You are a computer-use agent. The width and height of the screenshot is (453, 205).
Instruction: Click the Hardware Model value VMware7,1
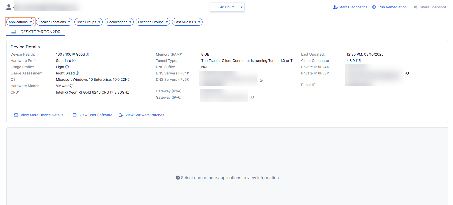65,86
